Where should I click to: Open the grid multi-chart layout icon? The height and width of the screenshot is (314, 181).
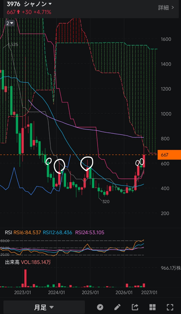pyautogui.click(x=152, y=307)
